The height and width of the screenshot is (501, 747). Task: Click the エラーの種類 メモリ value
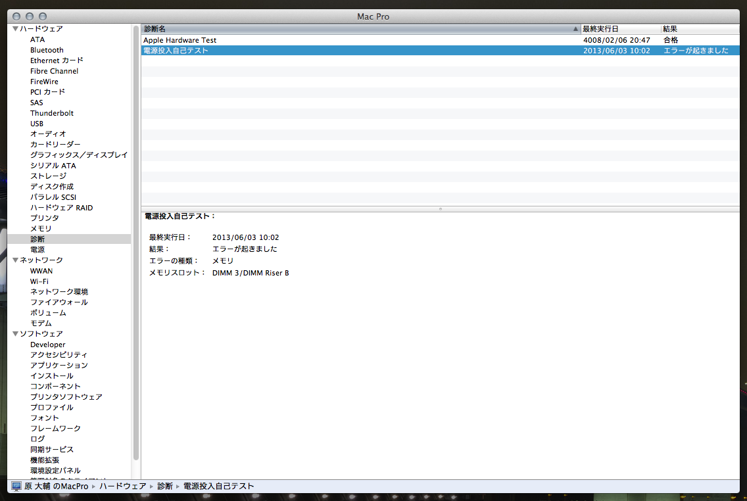[x=223, y=261]
